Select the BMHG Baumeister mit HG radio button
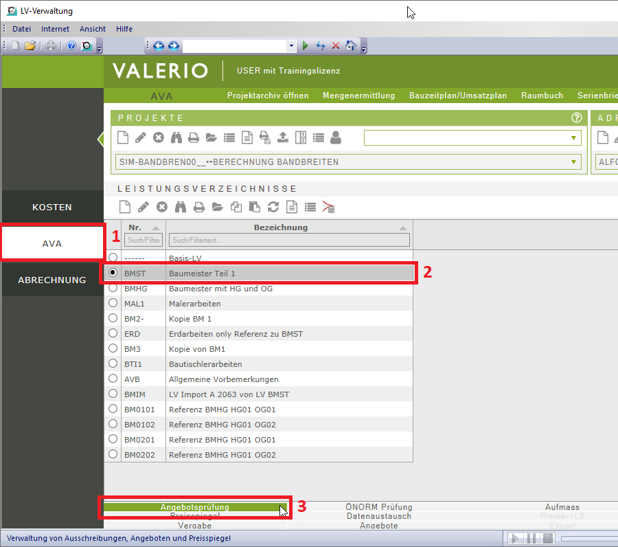 (x=113, y=289)
